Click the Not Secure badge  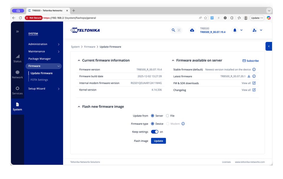click(x=34, y=18)
